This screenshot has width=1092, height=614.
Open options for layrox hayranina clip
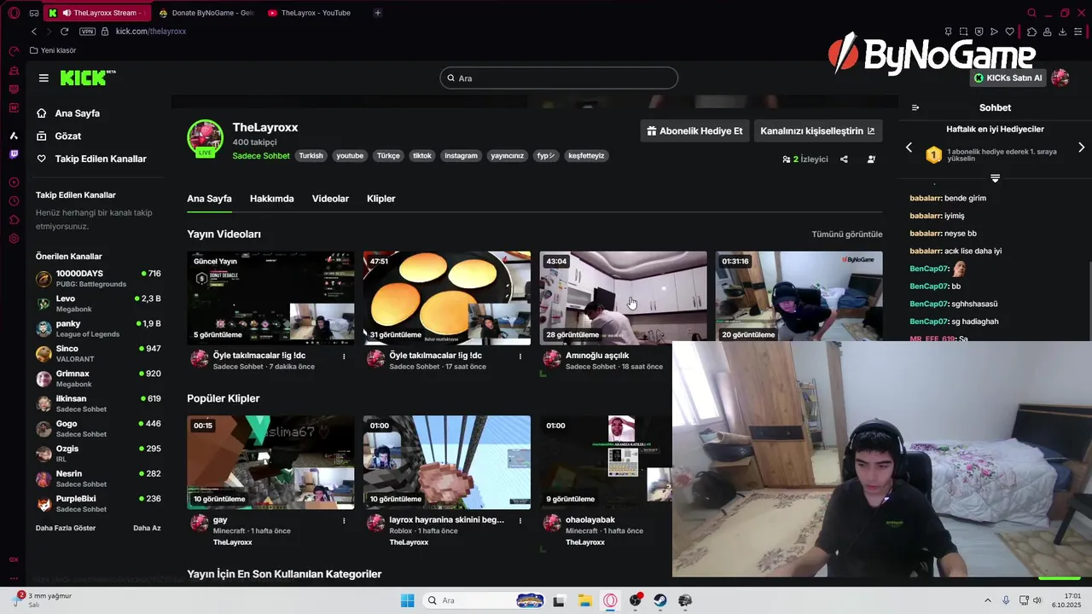520,520
